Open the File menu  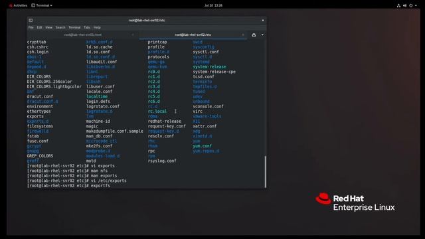tap(31, 27)
